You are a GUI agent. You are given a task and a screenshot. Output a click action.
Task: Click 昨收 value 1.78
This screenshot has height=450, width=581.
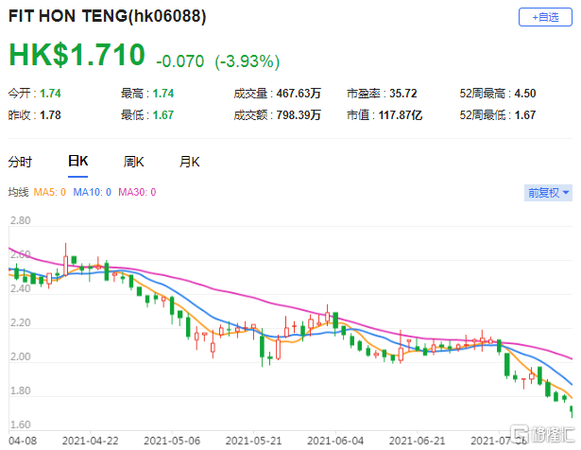point(50,115)
